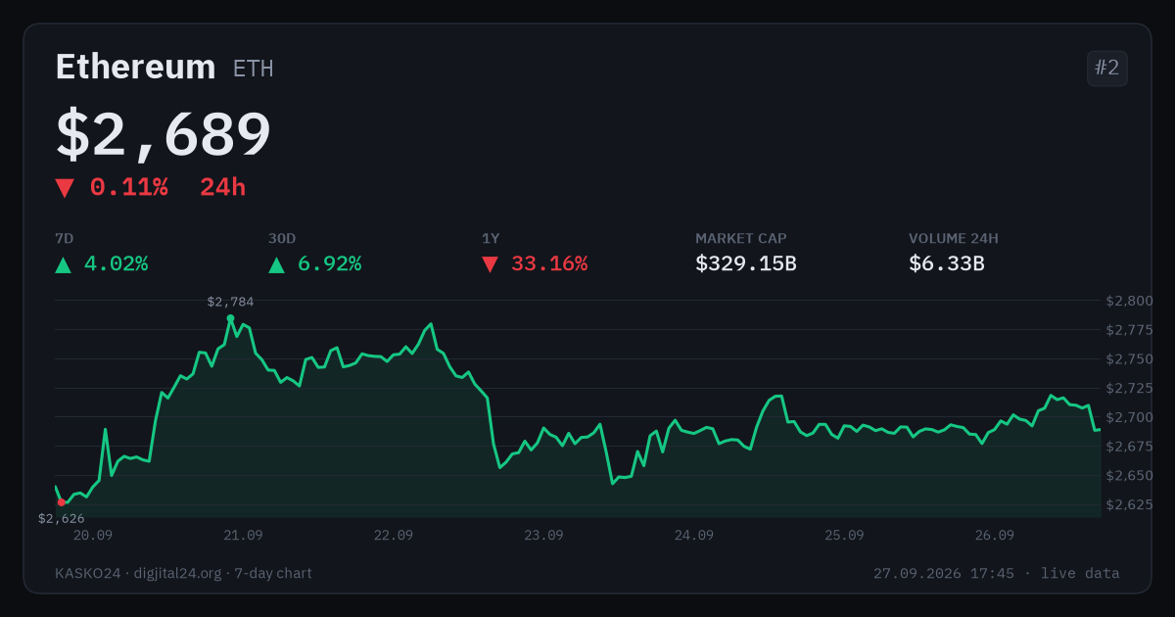The width and height of the screenshot is (1175, 617).
Task: Click the 24.09 date axis label
Action: (694, 536)
